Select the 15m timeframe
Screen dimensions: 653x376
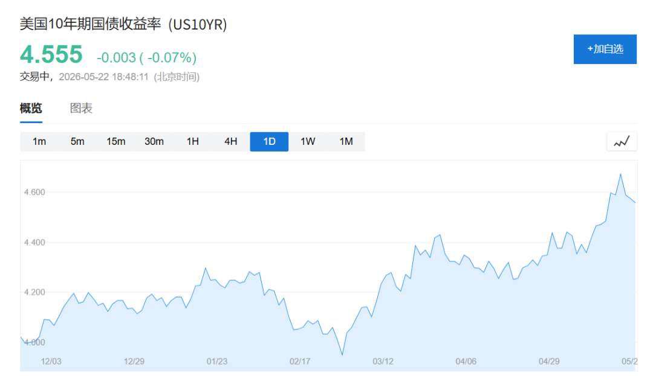pos(115,142)
